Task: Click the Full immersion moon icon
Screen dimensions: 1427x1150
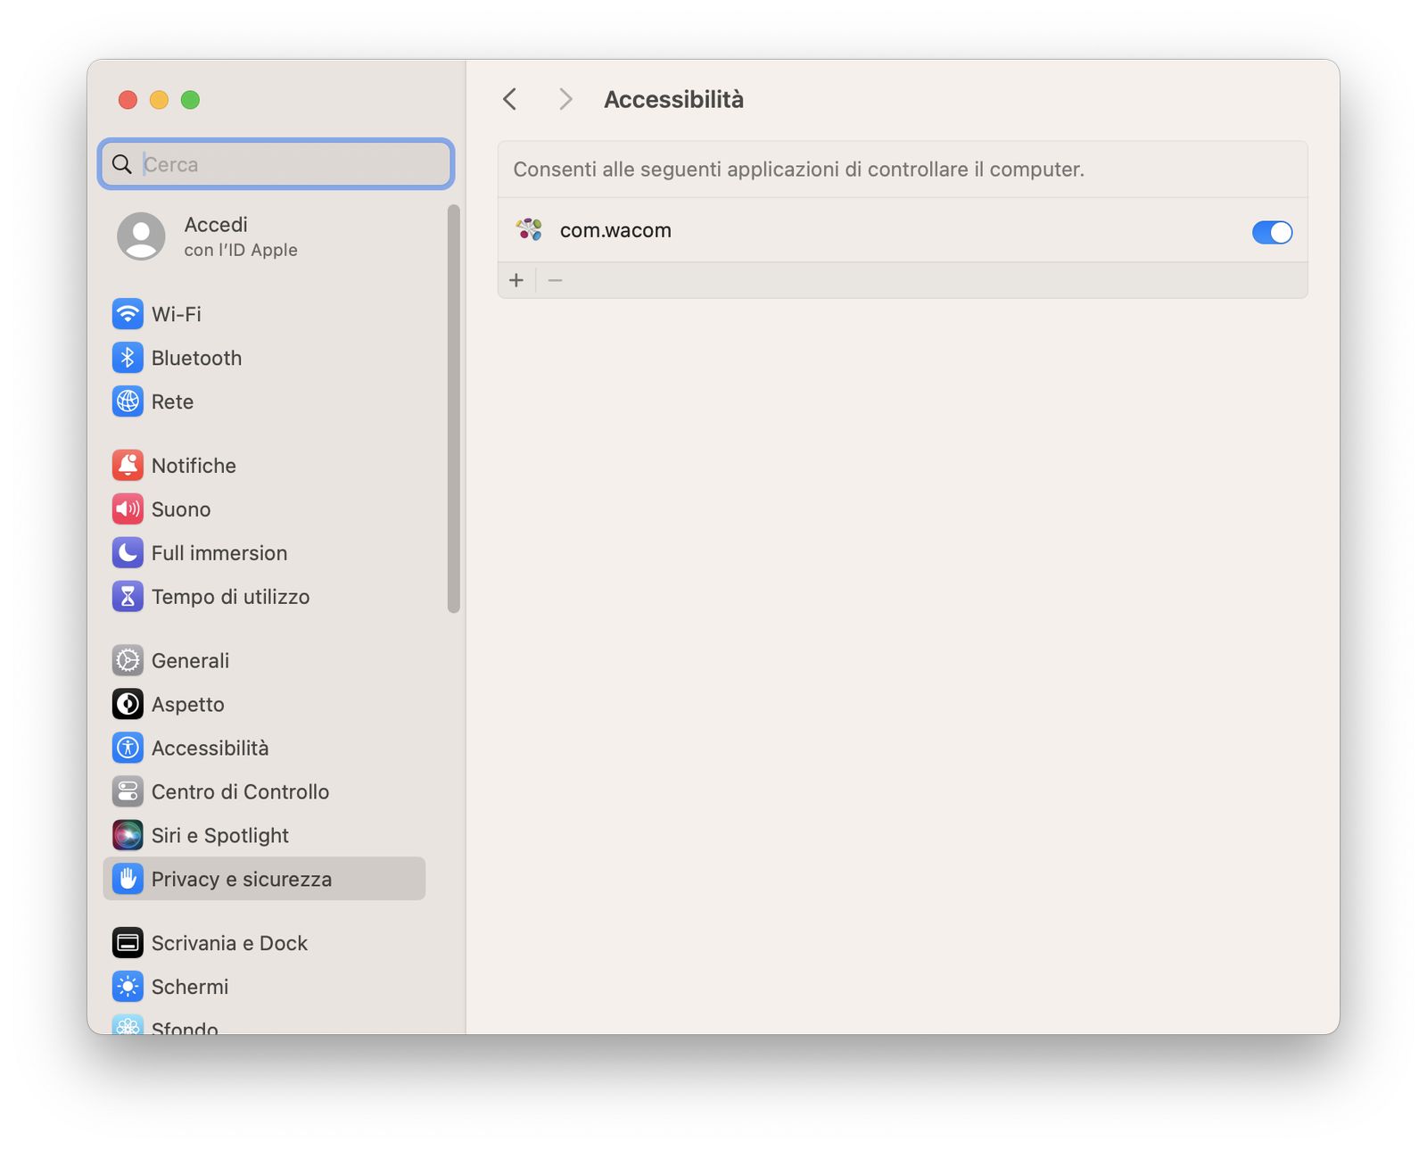Action: pos(128,552)
